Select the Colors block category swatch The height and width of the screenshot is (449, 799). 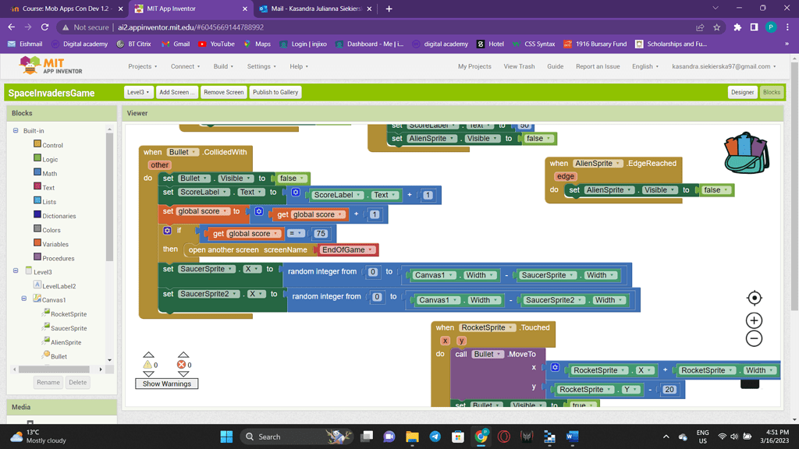point(37,230)
